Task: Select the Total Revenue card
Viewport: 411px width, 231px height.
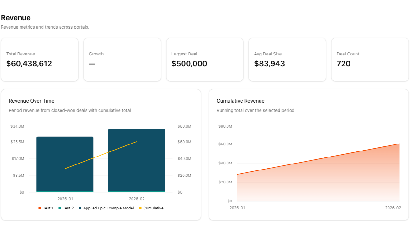Action: [x=40, y=59]
